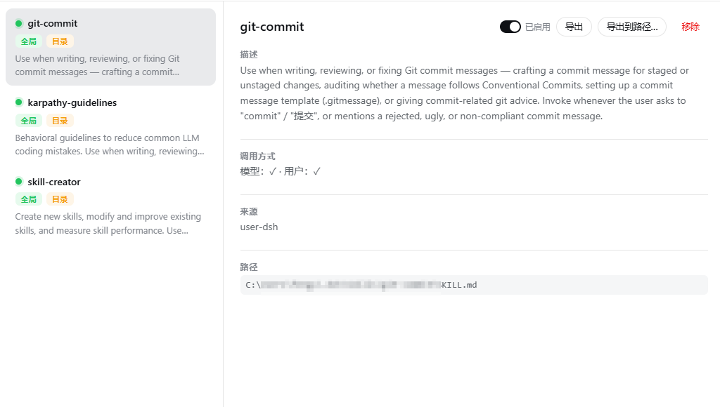Select the git-commit skill in the list
The image size is (720, 407).
110,47
